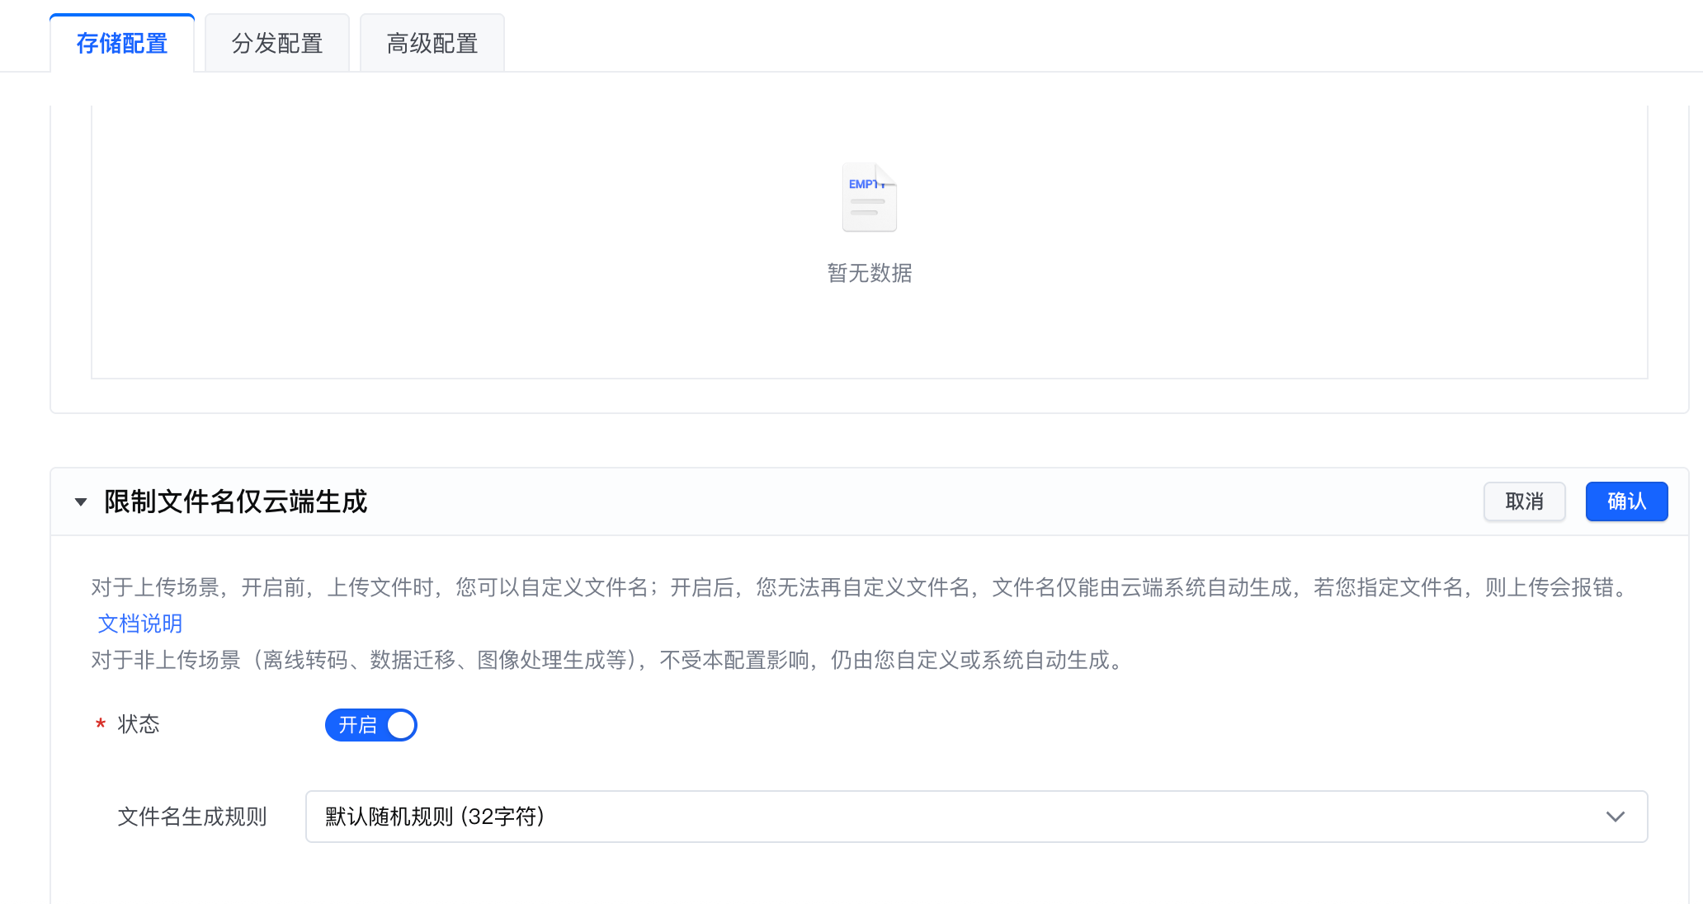The width and height of the screenshot is (1703, 904).
Task: Select the 存储配置 tab
Action: pos(122,44)
